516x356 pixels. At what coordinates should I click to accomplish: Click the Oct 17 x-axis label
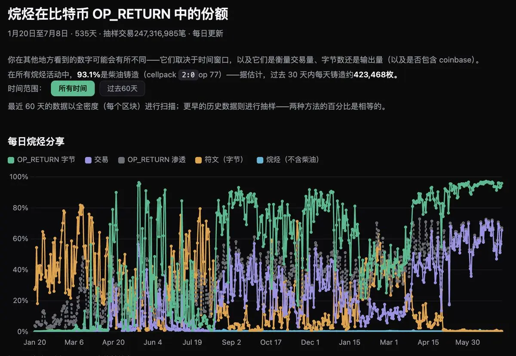click(x=271, y=342)
